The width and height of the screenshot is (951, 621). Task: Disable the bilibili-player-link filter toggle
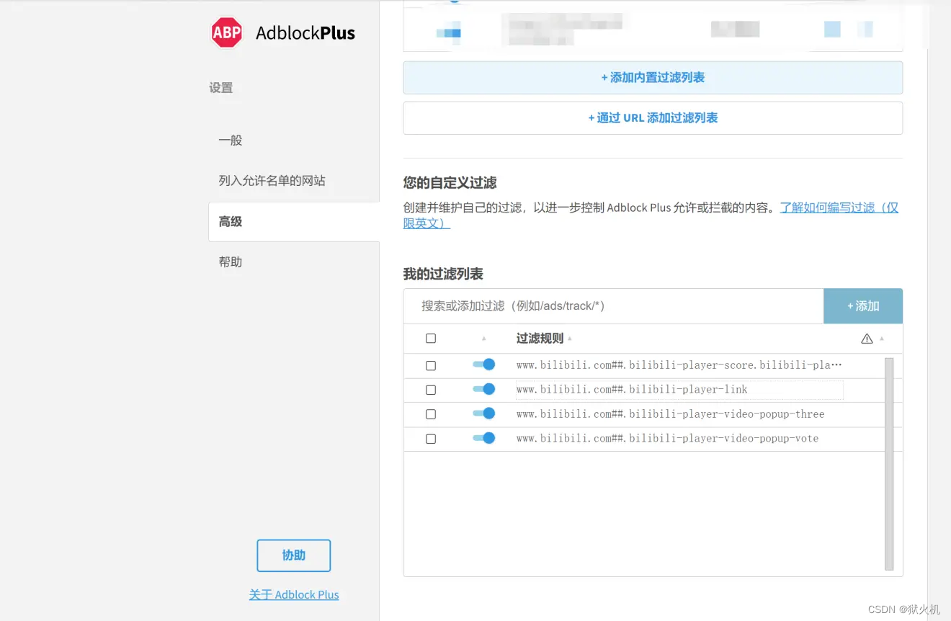coord(484,389)
